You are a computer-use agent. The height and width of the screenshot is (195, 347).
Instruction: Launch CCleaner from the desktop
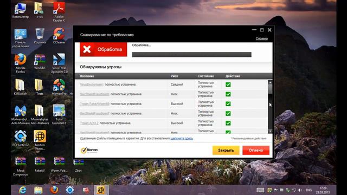[x=59, y=36]
